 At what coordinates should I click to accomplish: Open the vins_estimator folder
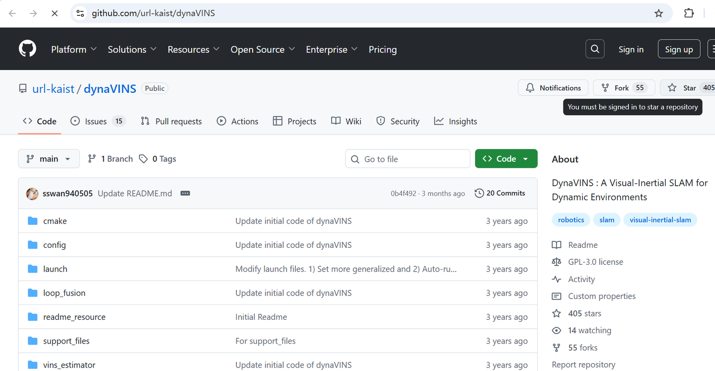pyautogui.click(x=69, y=365)
